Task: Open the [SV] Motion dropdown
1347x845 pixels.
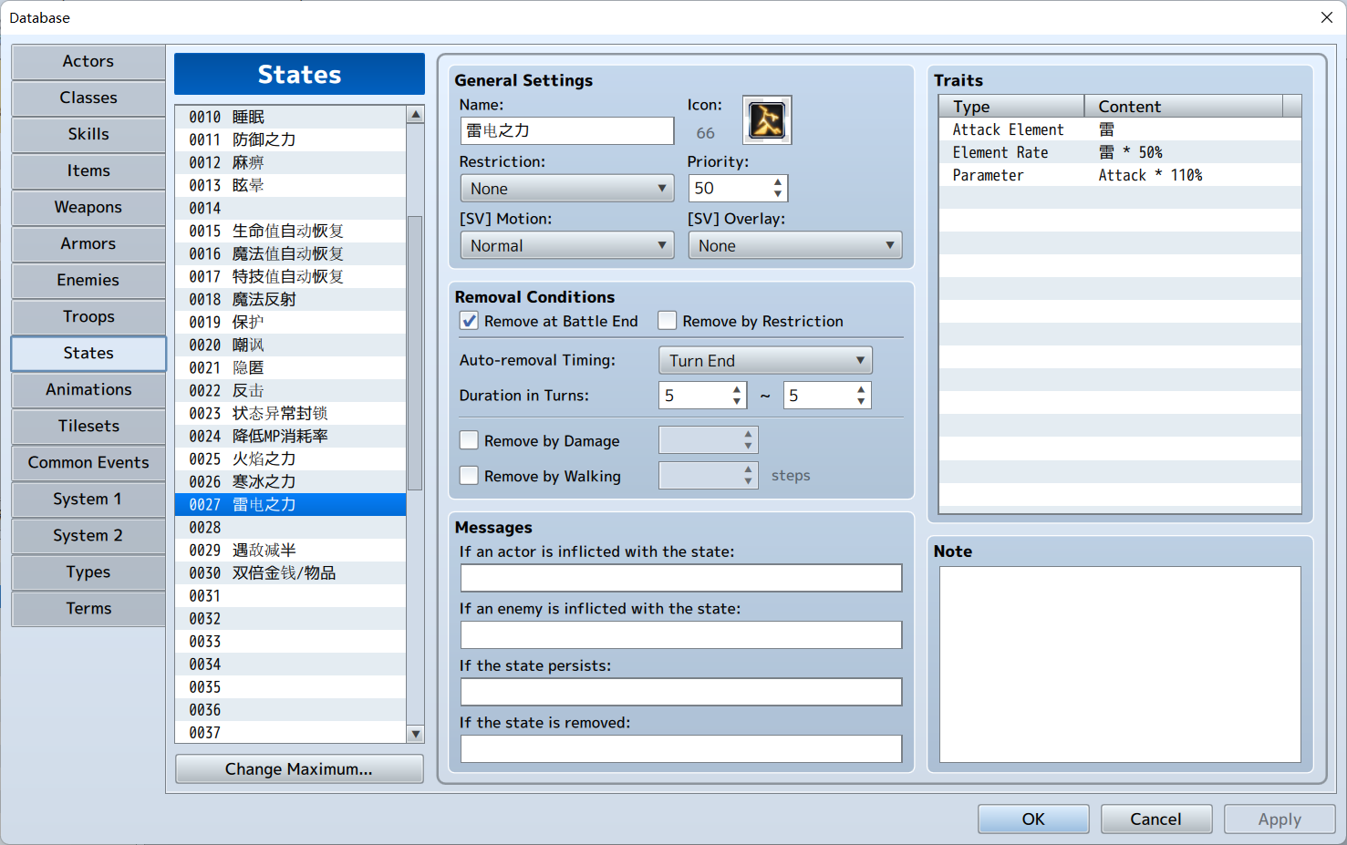Action: tap(567, 245)
